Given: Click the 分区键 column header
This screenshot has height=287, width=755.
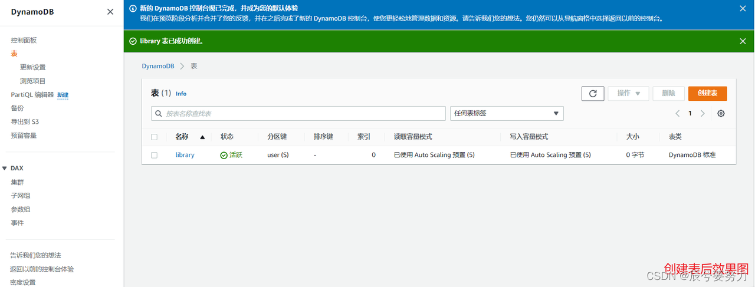Looking at the screenshot, I should [x=277, y=137].
